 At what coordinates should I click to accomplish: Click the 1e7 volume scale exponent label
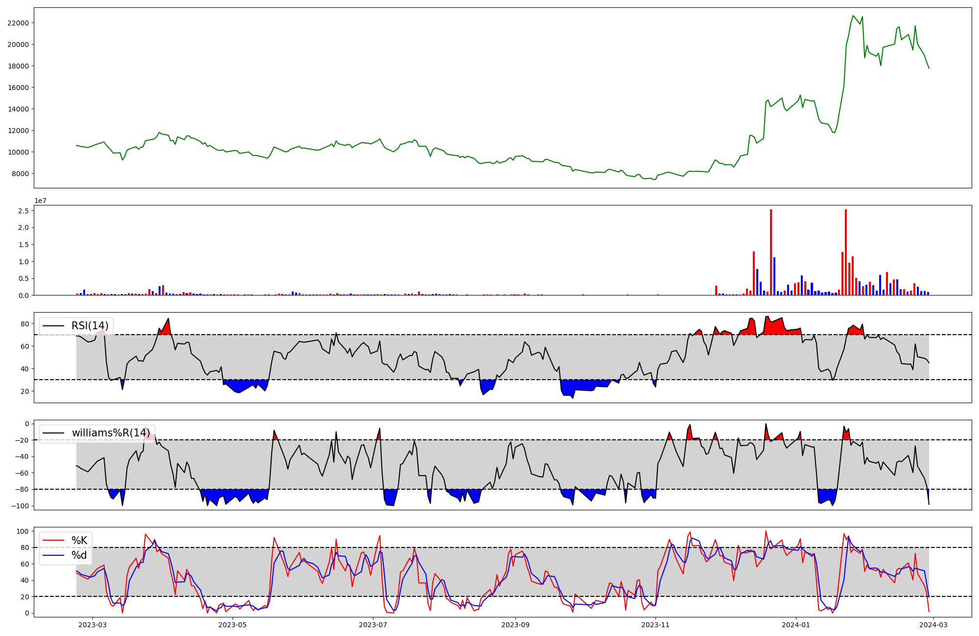pos(40,201)
